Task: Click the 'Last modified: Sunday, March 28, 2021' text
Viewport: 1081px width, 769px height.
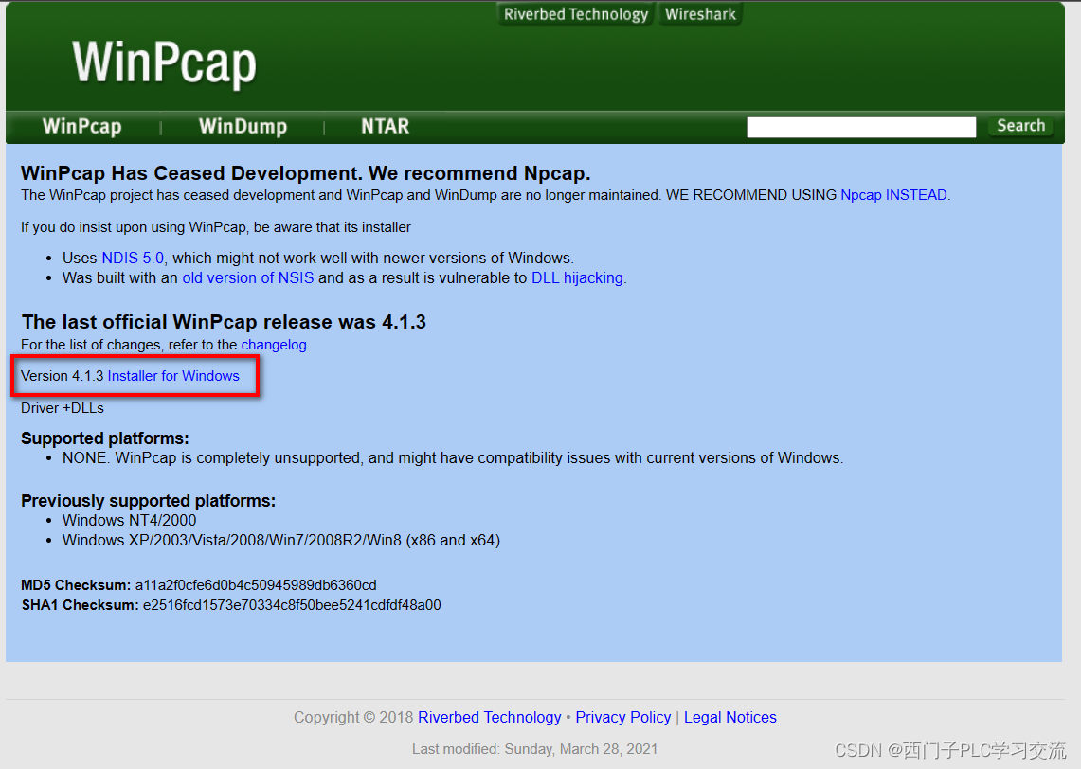Action: [x=535, y=749]
